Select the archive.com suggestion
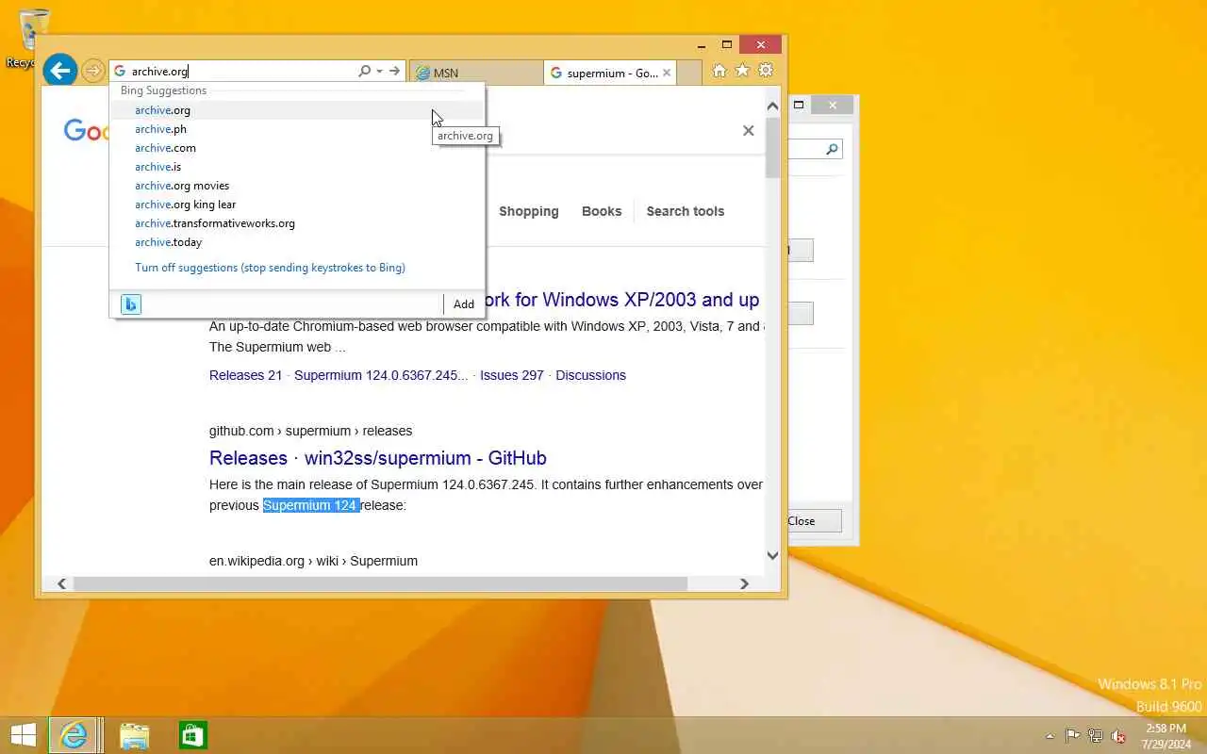 [x=297, y=148]
